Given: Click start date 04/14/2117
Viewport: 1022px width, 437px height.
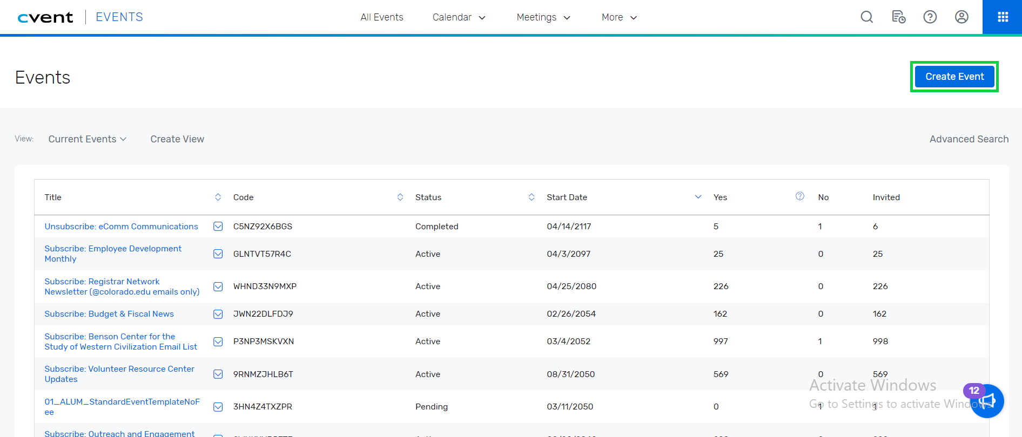Looking at the screenshot, I should coord(569,227).
